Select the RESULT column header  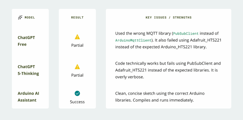77,17
